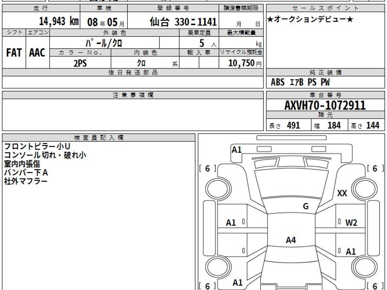Select the A4 mark on the roof
This screenshot has height=290, width=387.
point(291,240)
